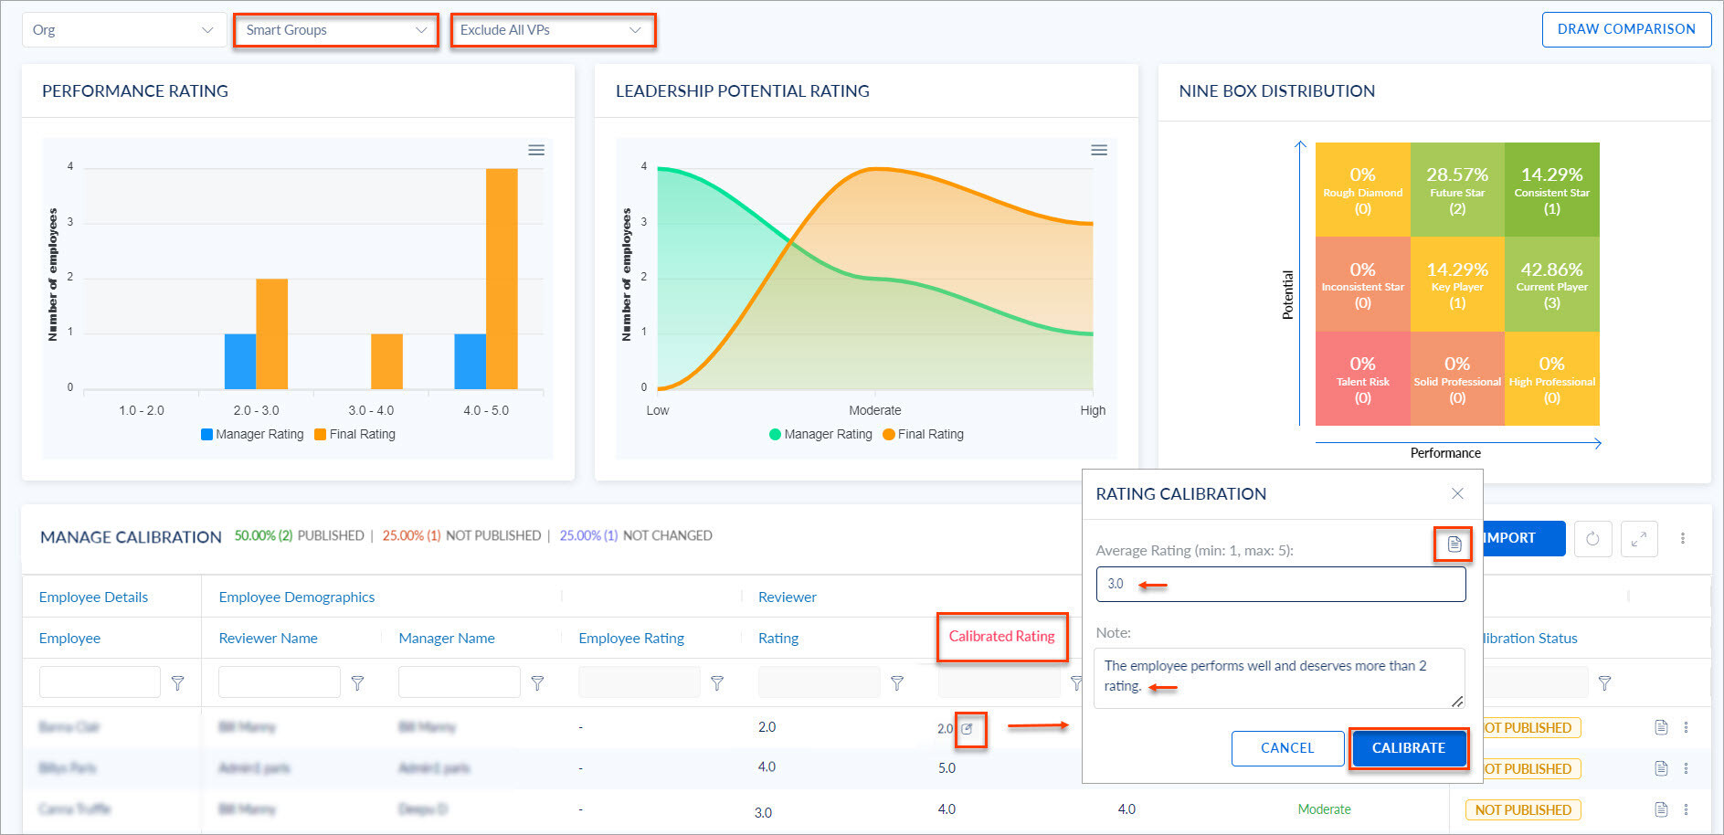Click the filter funnel under Employee column

click(x=177, y=682)
